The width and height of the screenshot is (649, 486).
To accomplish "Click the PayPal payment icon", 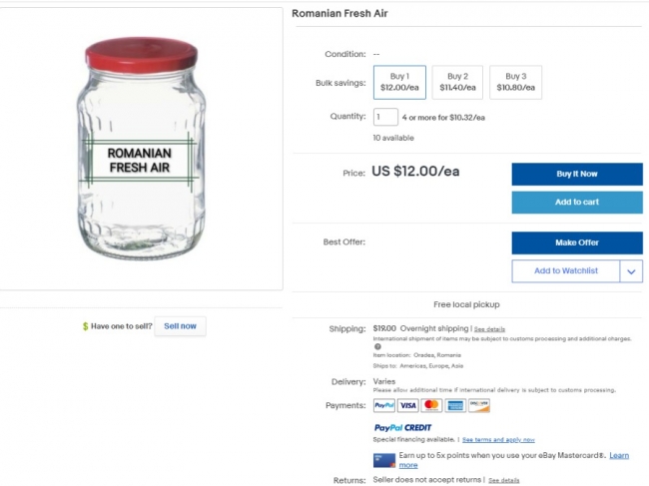I will [384, 405].
